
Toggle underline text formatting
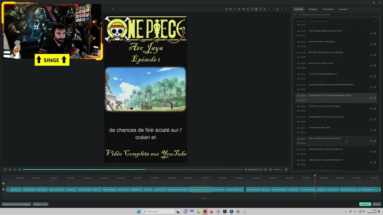click(239, 9)
